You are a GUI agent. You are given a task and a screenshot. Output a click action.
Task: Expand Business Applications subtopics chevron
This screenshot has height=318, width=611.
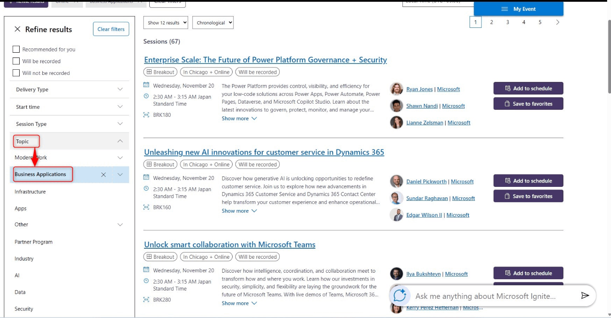click(120, 175)
